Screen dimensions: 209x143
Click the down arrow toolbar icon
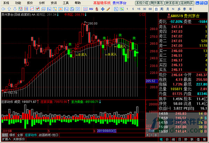(15, 9)
